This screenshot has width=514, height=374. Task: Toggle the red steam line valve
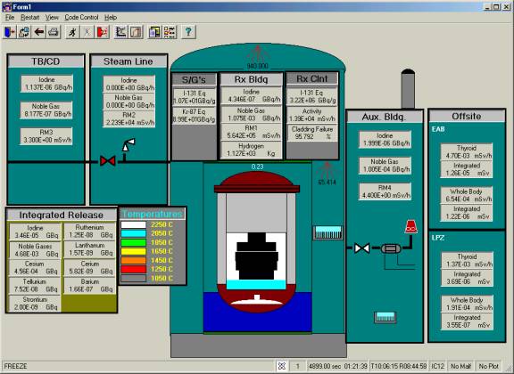tap(107, 161)
